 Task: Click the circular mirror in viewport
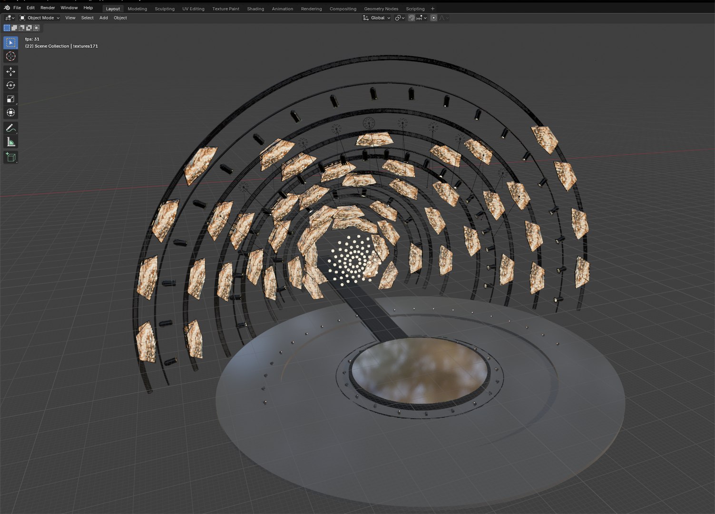pos(420,371)
